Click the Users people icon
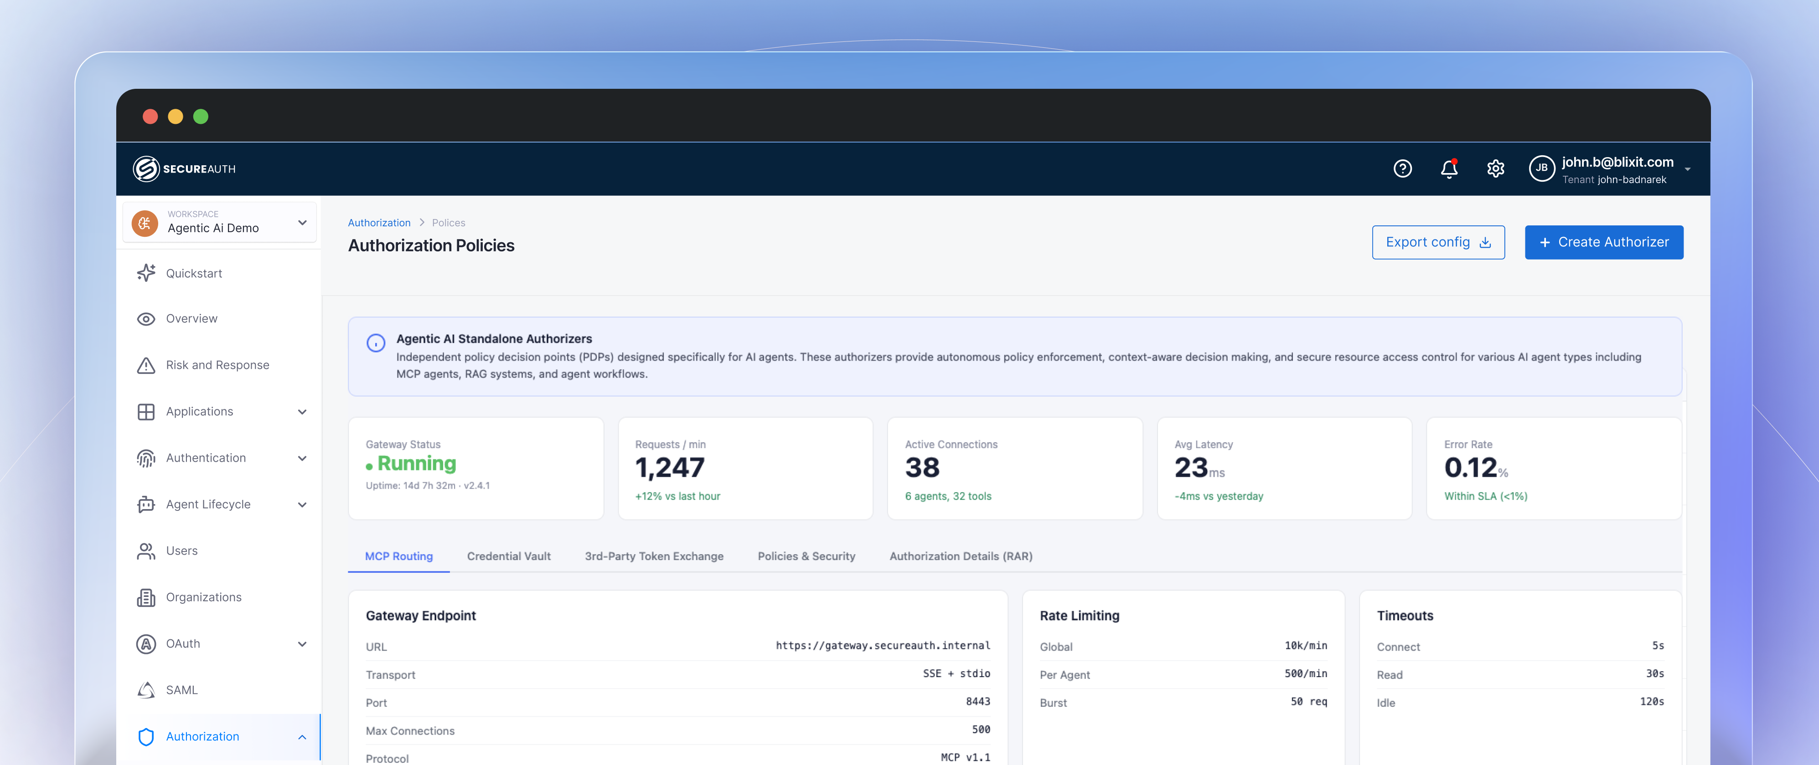 point(145,551)
